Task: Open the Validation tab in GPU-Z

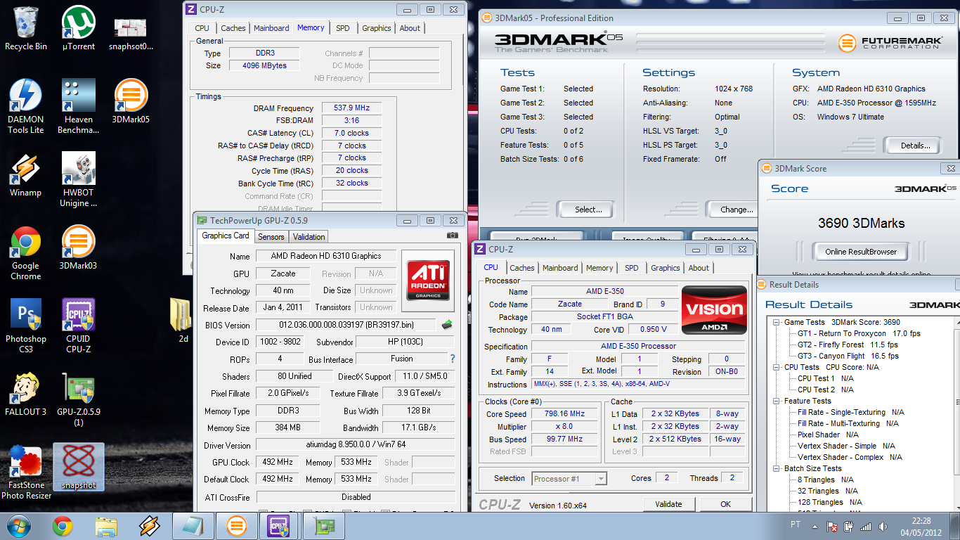Action: (309, 237)
